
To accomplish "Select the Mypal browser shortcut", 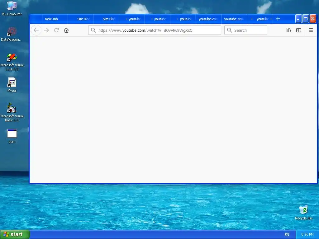I will [x=12, y=85].
